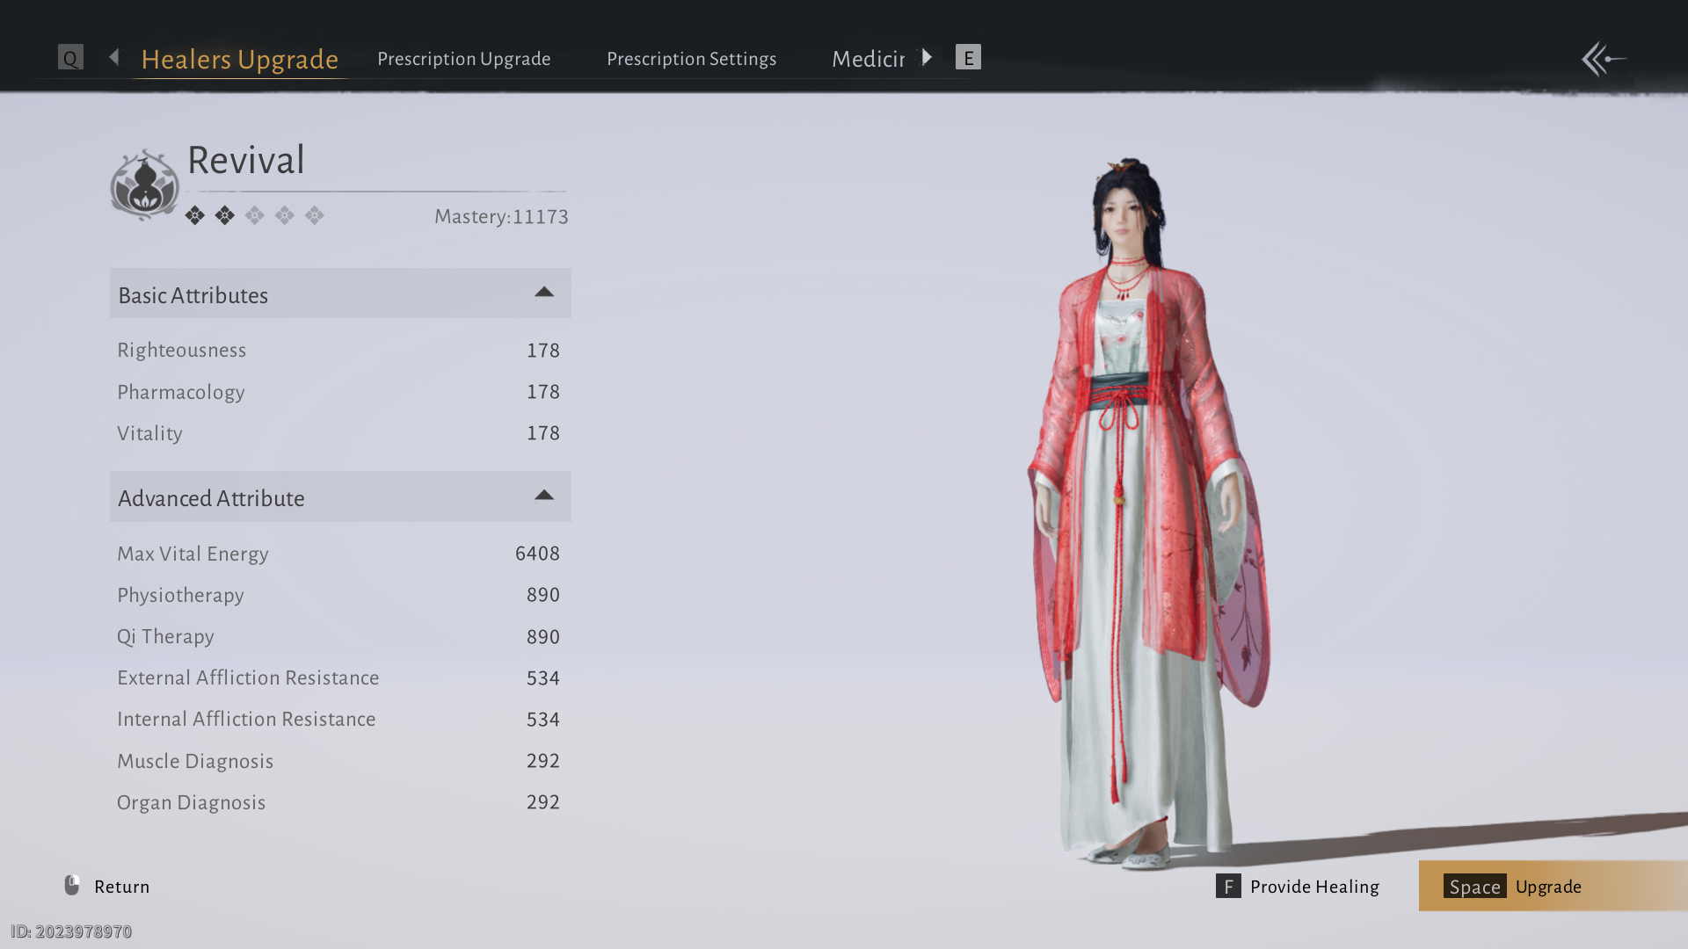The image size is (1688, 949).
Task: Click the F key Provide Healing icon
Action: [x=1228, y=886]
